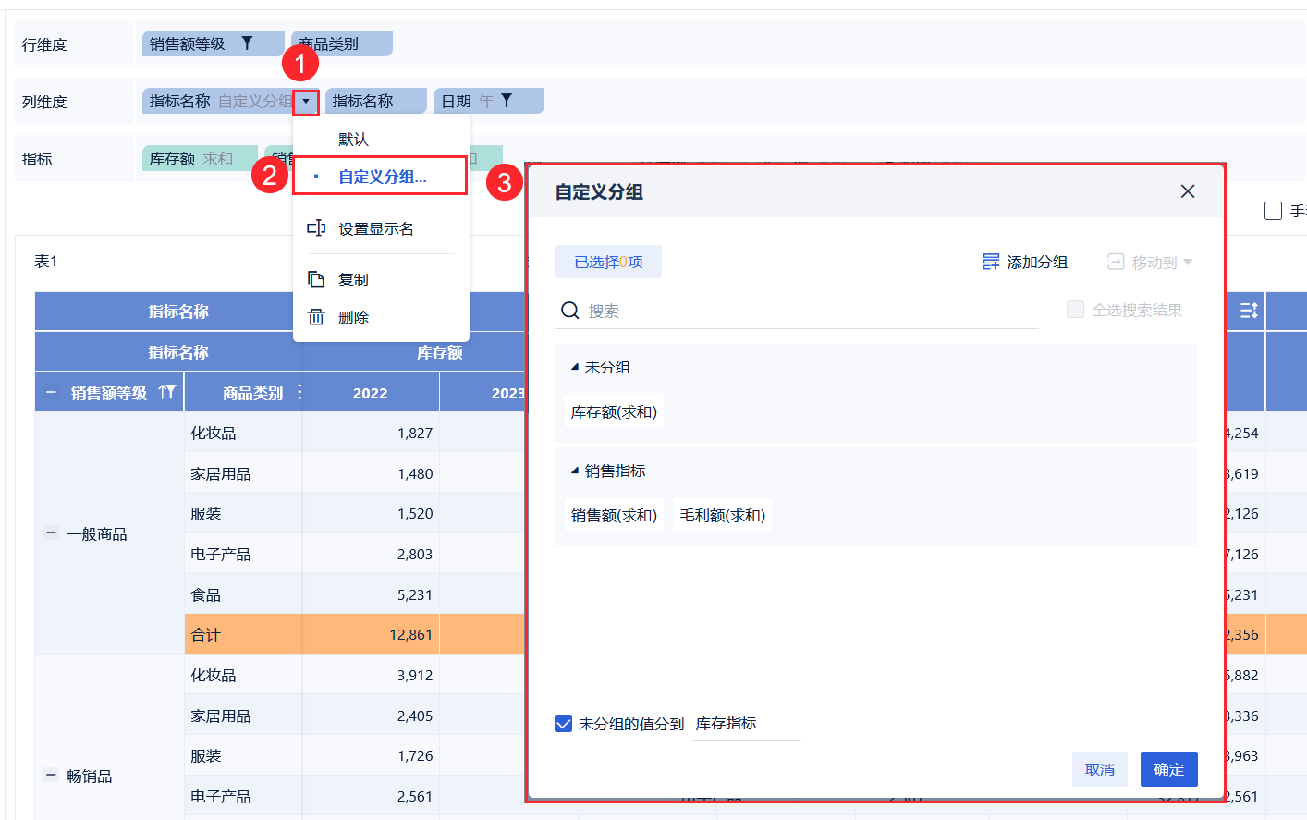
Task: Confirm with the 确定 button
Action: 1169,769
